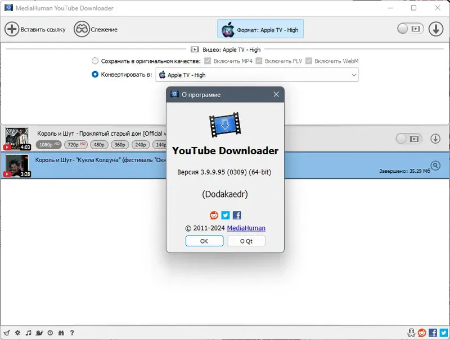Click the locate file magnifier on Кукла Колдуна row
The width and height of the screenshot is (450, 340).
point(435,166)
